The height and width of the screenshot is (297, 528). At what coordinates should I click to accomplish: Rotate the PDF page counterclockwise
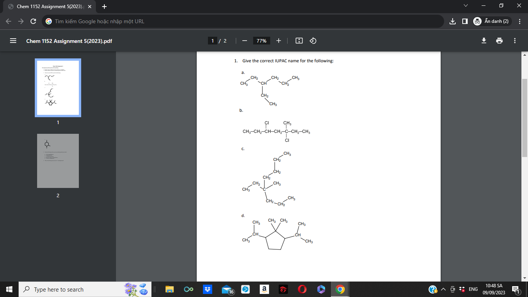(313, 41)
